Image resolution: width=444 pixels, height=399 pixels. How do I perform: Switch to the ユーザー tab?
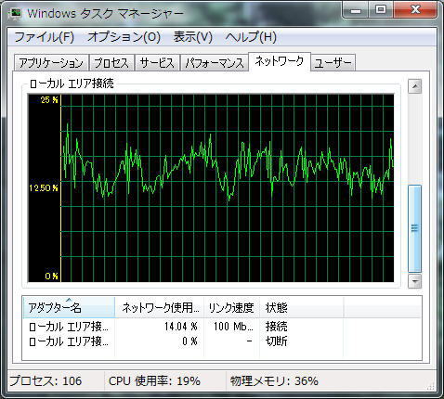coord(333,63)
